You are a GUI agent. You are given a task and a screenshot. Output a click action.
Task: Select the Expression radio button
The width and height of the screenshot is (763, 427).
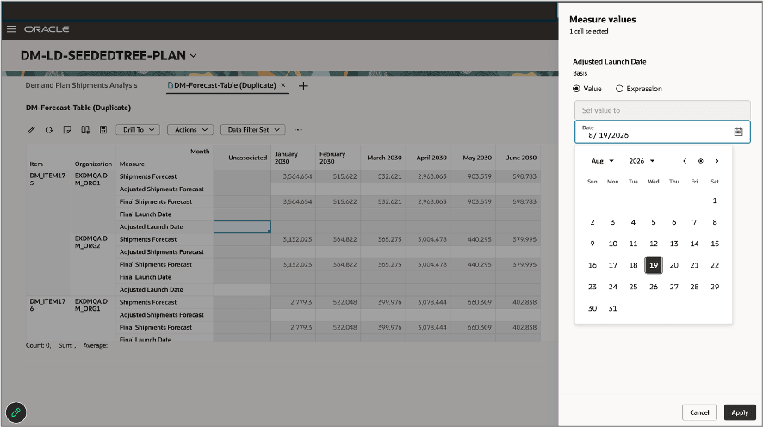(x=619, y=89)
